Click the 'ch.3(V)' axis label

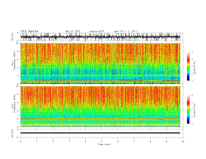[12, 133]
